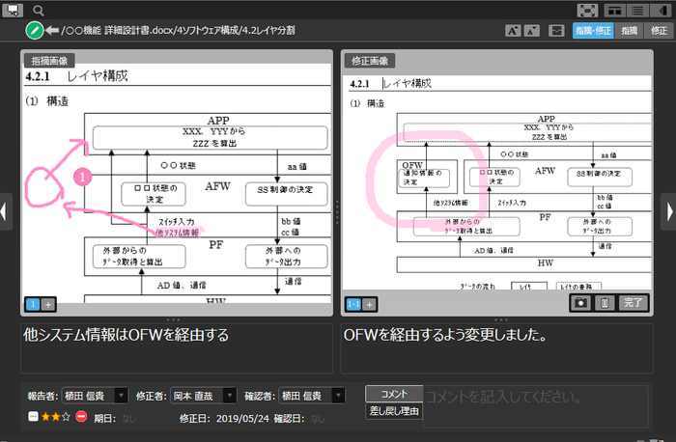Go to previous item with left edge arrow

click(x=4, y=211)
